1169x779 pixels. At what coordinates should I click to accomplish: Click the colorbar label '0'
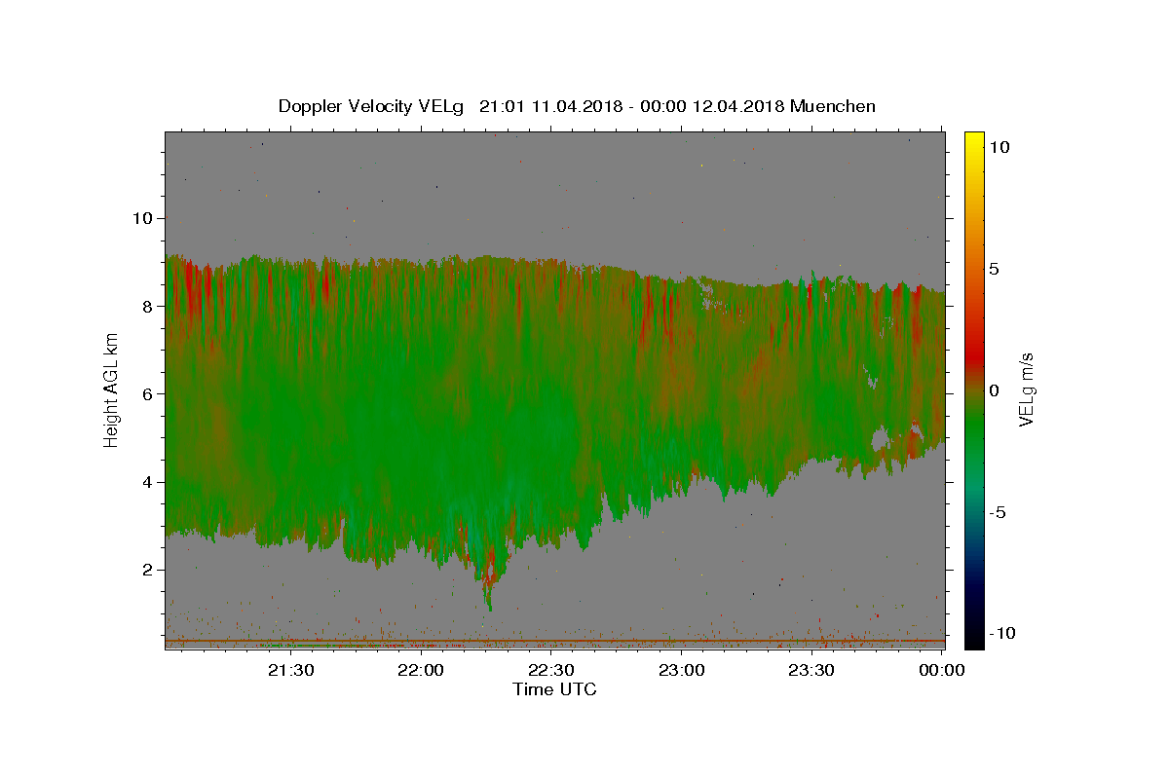coord(994,389)
